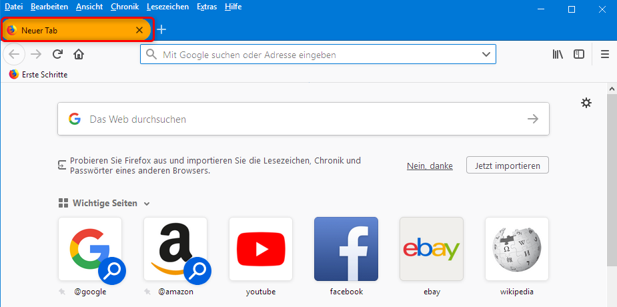Open the Lesezeichen menu

tap(167, 7)
